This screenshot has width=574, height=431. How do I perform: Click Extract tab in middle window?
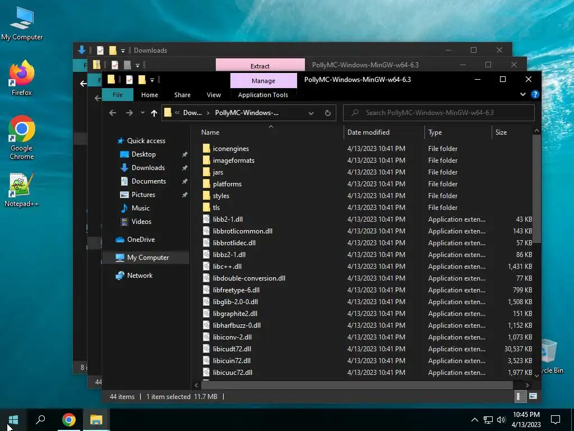coord(260,66)
